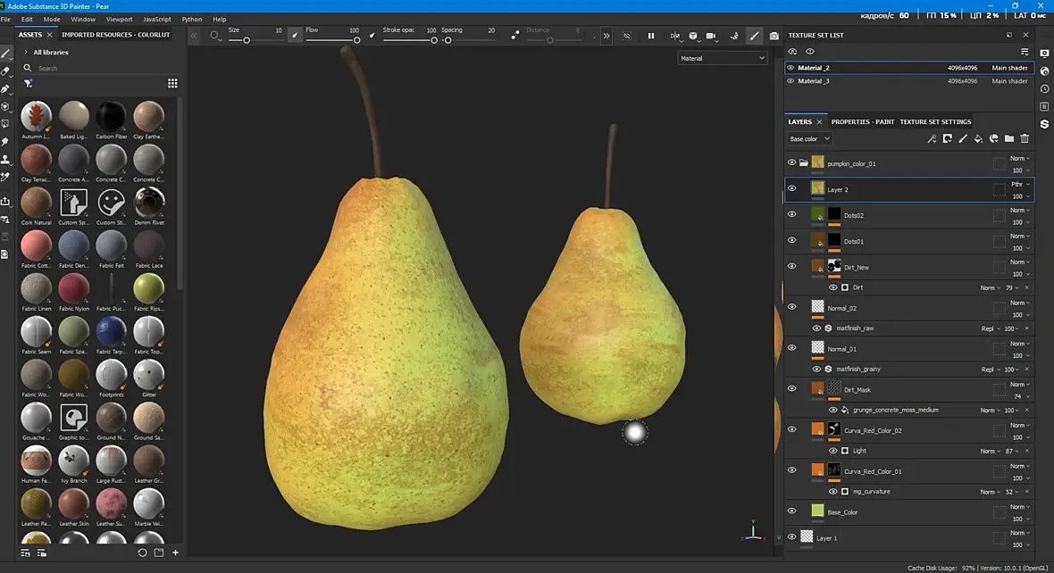This screenshot has height=573, width=1054.
Task: Click the camera screenshot icon in viewport toolbar
Action: [x=774, y=36]
